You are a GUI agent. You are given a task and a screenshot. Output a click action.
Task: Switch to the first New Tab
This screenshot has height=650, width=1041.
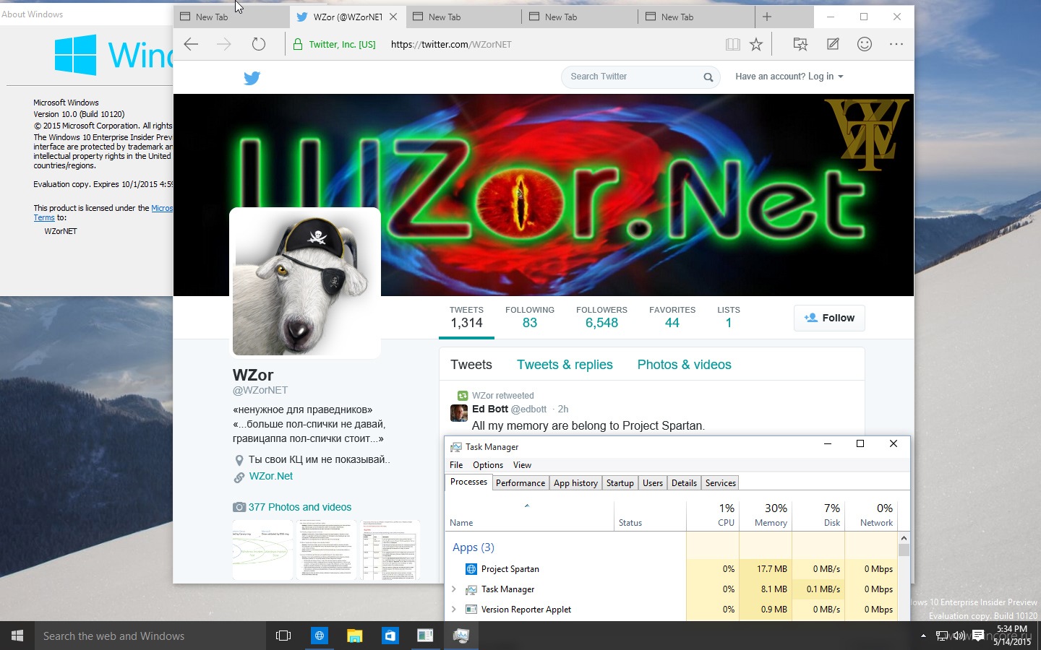point(231,17)
